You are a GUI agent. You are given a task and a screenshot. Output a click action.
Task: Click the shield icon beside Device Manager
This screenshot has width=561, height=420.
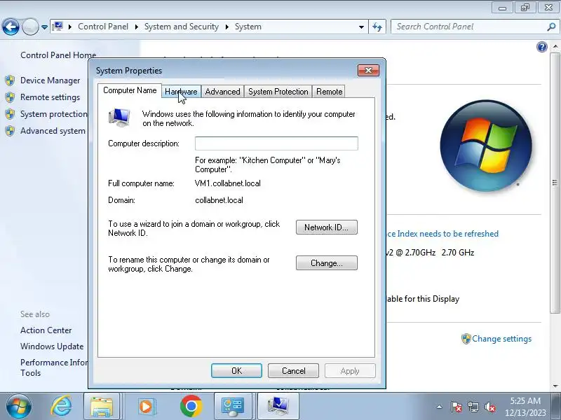click(x=10, y=80)
